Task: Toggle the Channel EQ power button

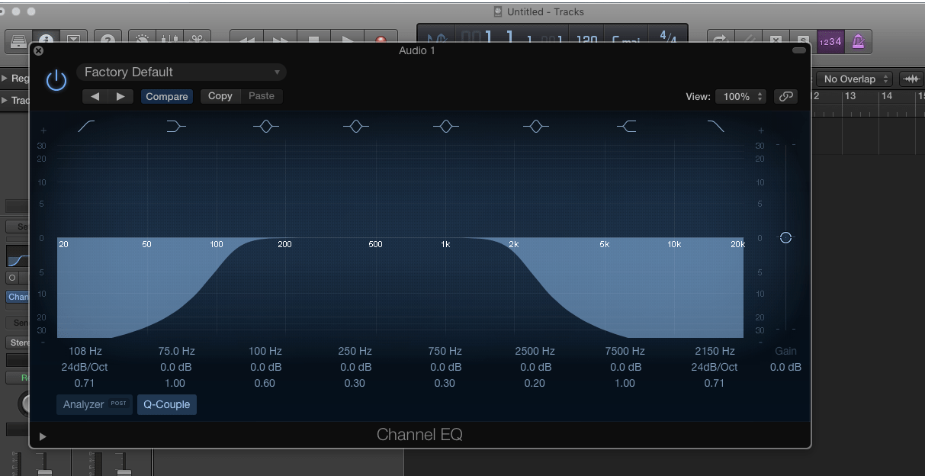Action: tap(56, 80)
